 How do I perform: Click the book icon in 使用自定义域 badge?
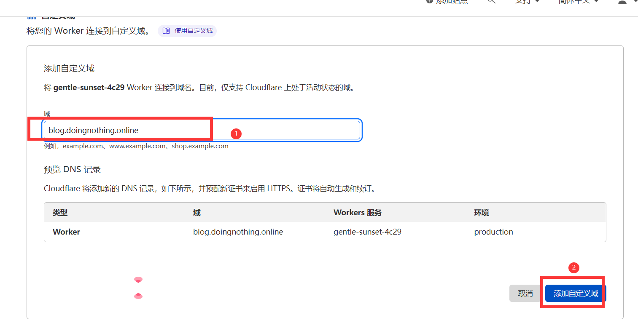tap(166, 31)
